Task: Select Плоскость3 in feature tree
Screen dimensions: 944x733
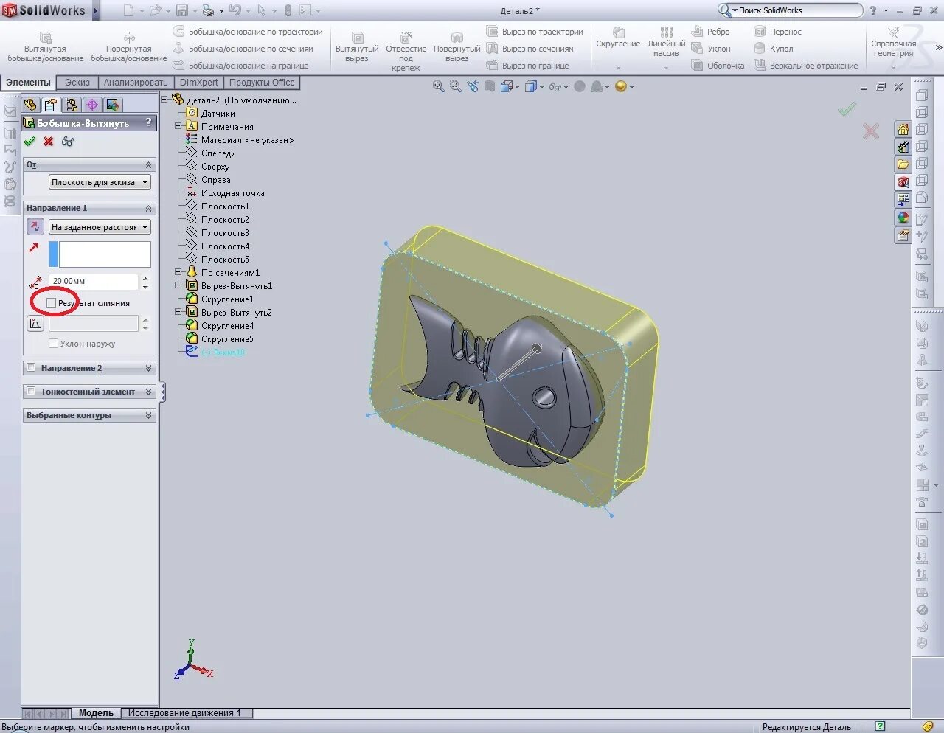Action: pyautogui.click(x=225, y=233)
